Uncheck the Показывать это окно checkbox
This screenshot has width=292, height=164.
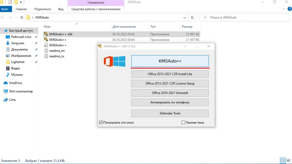(101, 123)
